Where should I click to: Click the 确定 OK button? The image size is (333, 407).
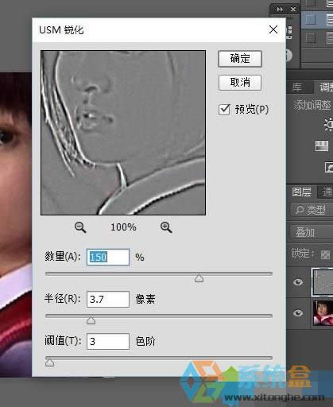(240, 59)
